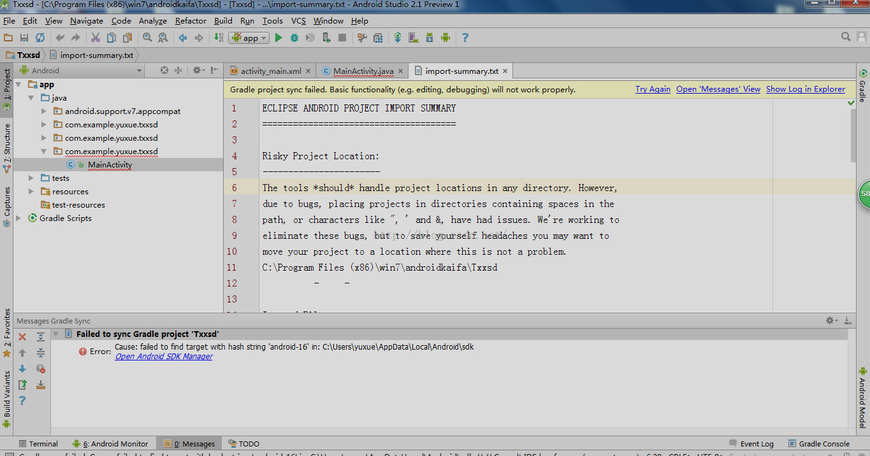Viewport: 870px width, 456px height.
Task: Click the Paste clipboard icon
Action: 127,38
